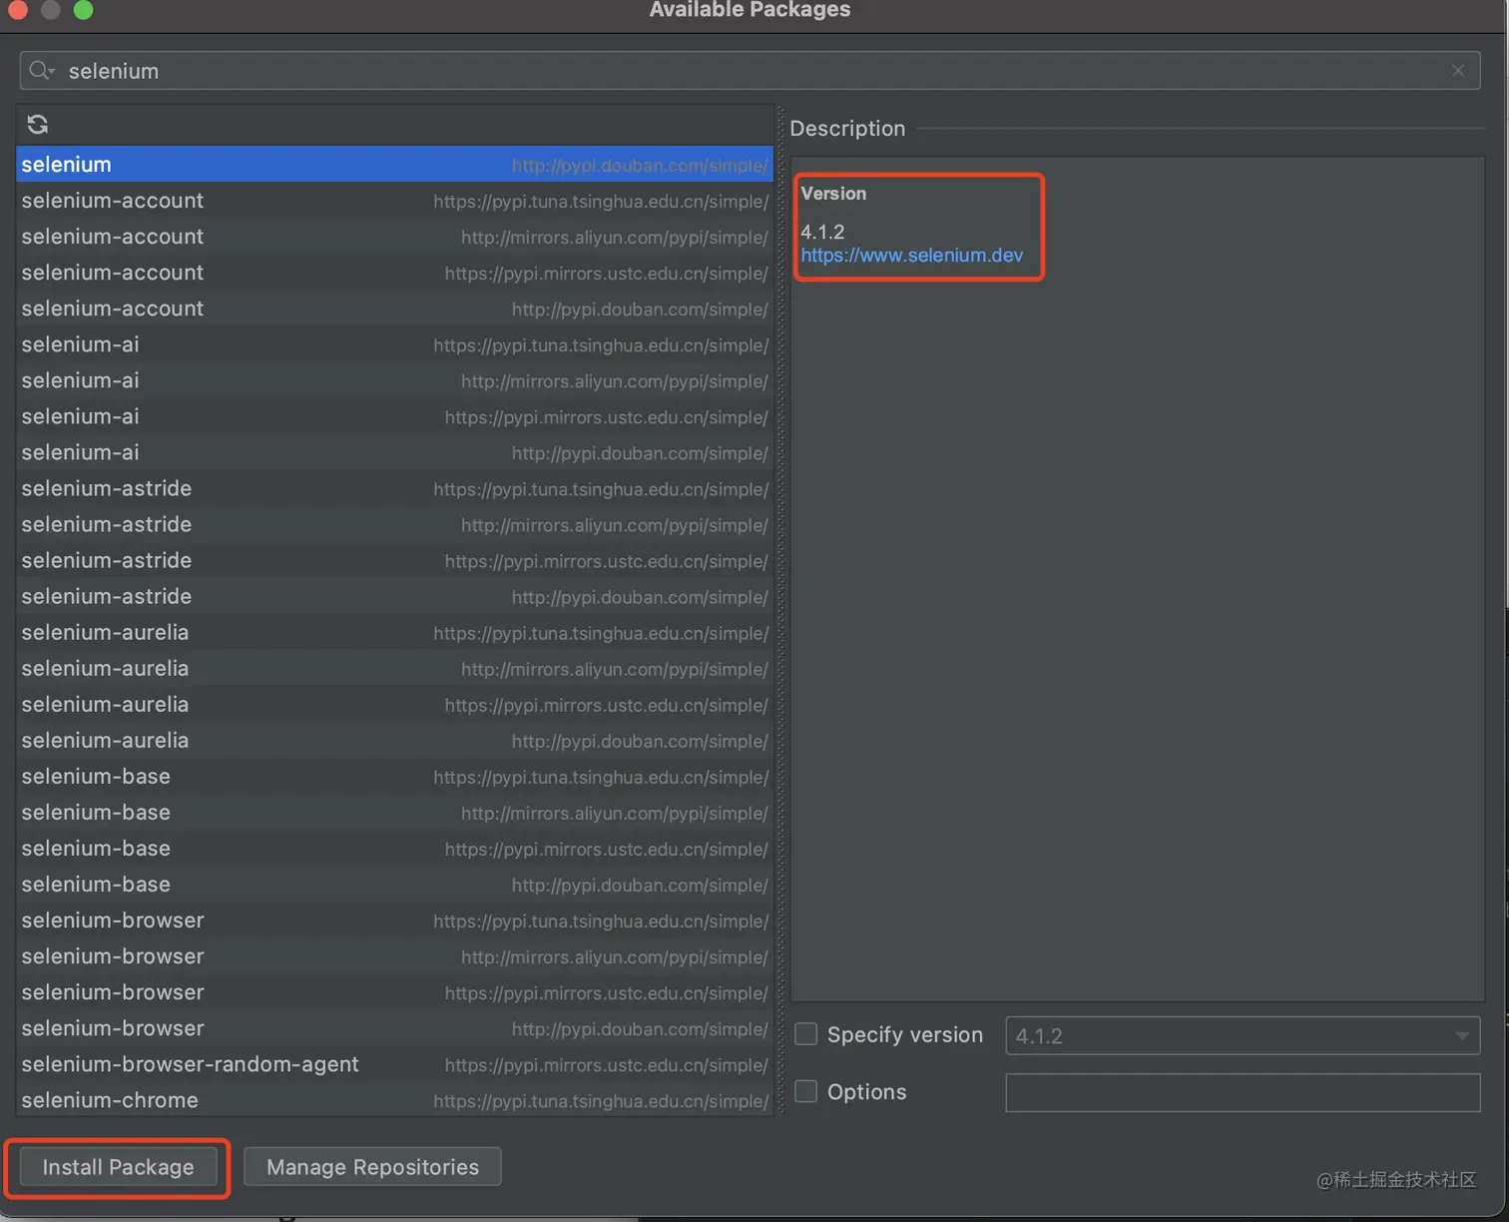This screenshot has width=1509, height=1222.
Task: Open the 4.1.2 version dropdown
Action: click(1243, 1035)
